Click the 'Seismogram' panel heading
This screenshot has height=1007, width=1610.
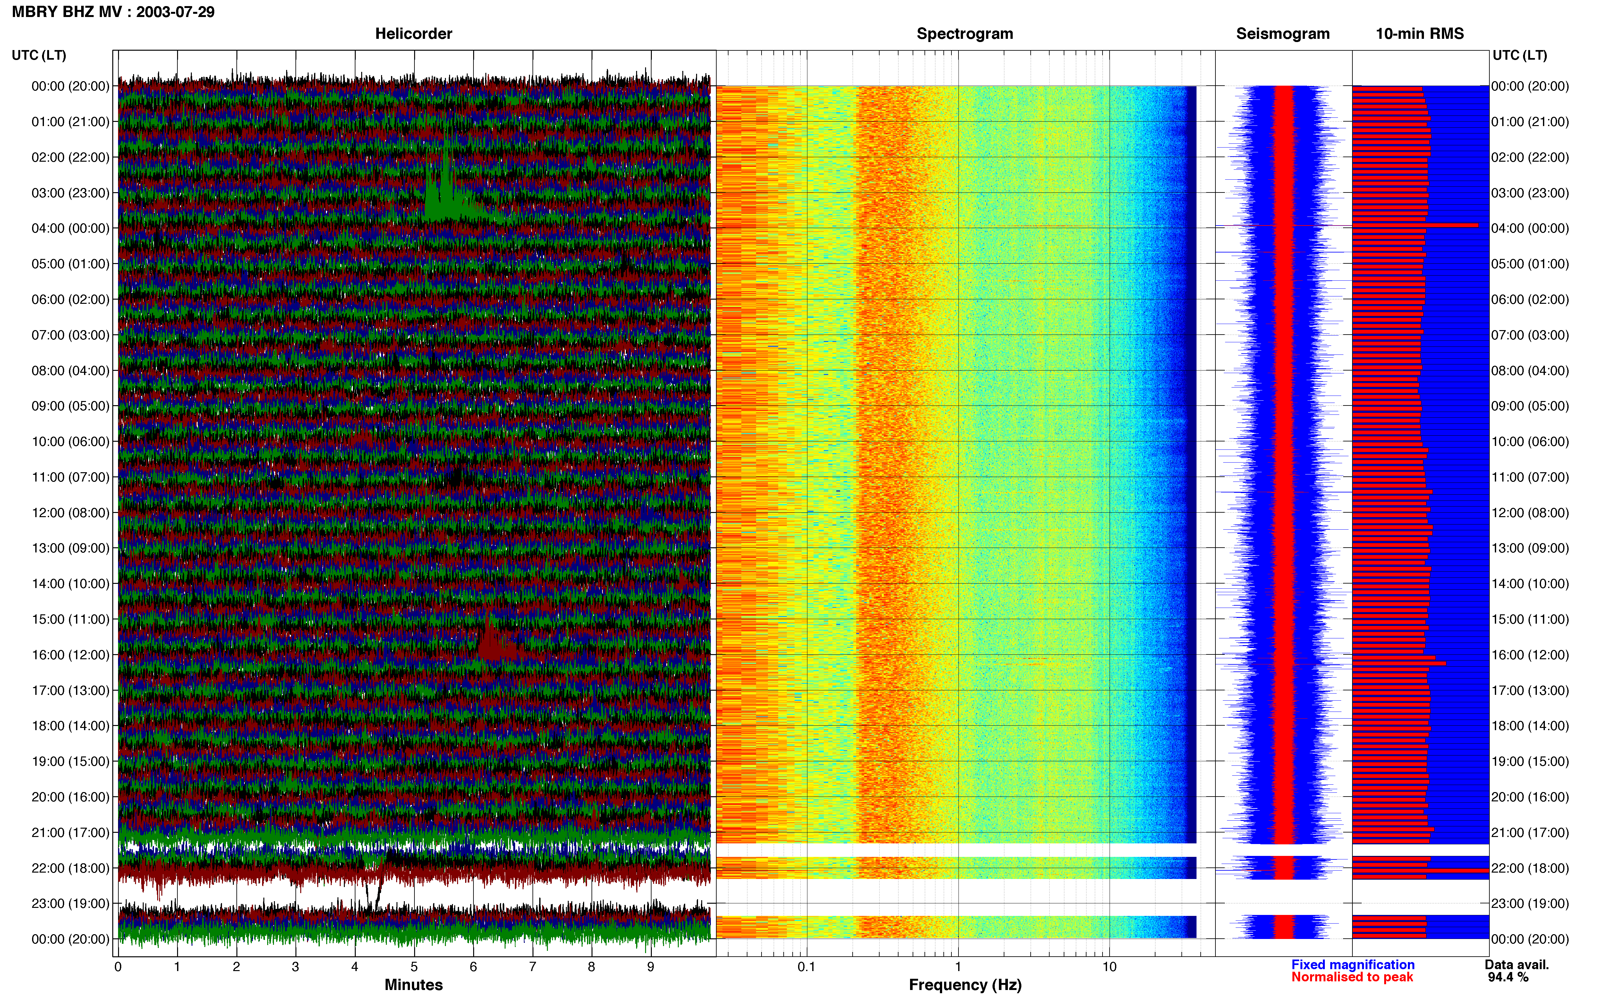point(1282,33)
